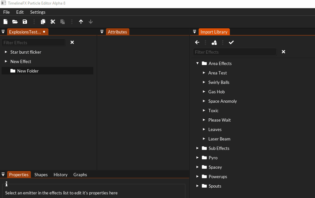Open the Edit menu
The height and width of the screenshot is (198, 315).
[20, 12]
